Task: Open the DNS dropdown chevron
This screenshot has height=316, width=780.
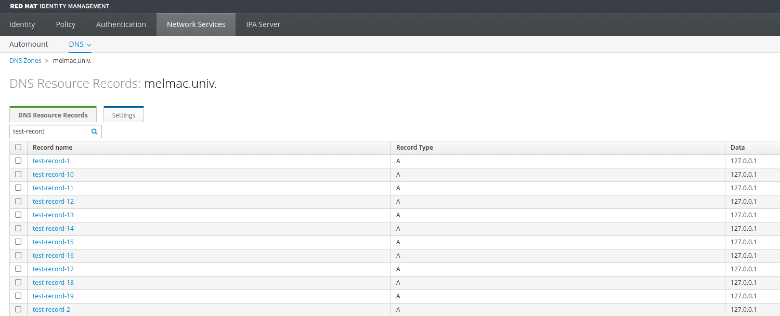Action: [88, 45]
